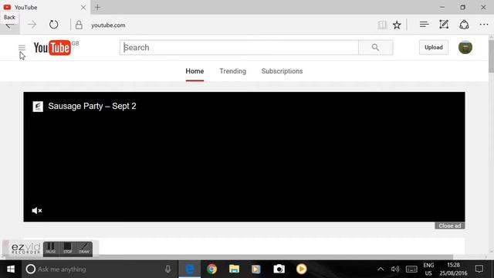Open the camera app on the taskbar
This screenshot has height=278, width=494.
[x=279, y=270]
